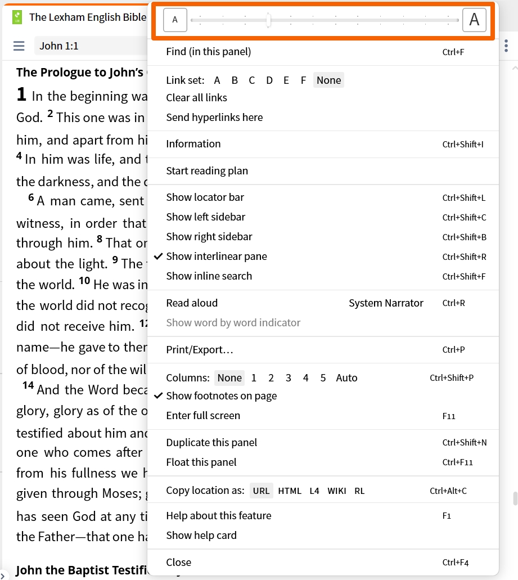
Task: Click the John 1:1 reference box
Action: (91, 46)
